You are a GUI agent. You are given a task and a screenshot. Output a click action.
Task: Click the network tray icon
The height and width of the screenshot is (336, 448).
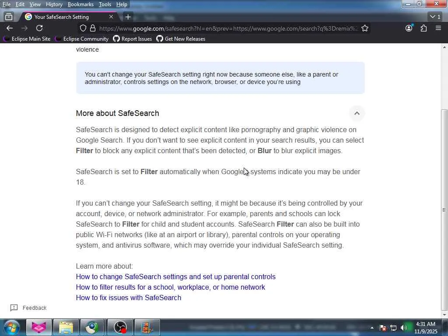[393, 328]
